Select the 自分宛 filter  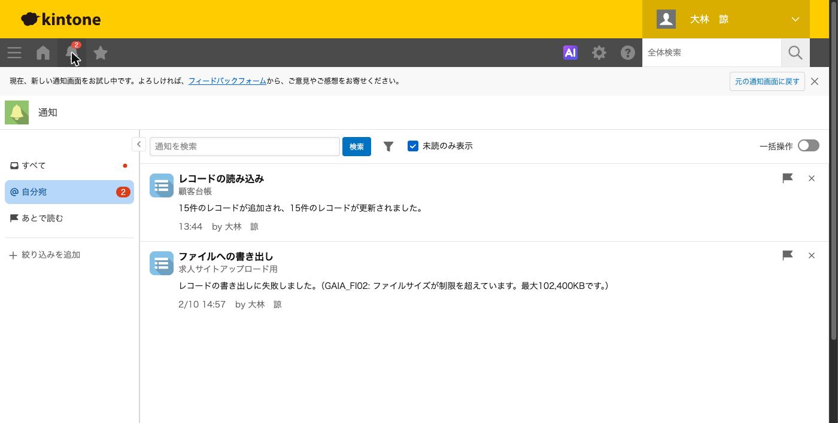coord(69,192)
